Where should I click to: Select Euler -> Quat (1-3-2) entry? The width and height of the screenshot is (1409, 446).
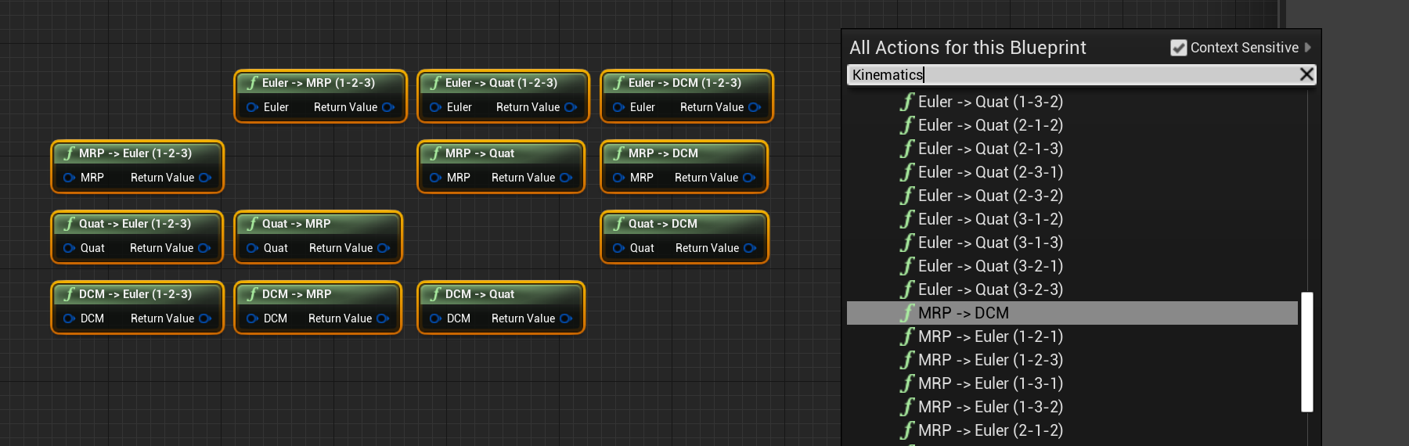point(990,102)
